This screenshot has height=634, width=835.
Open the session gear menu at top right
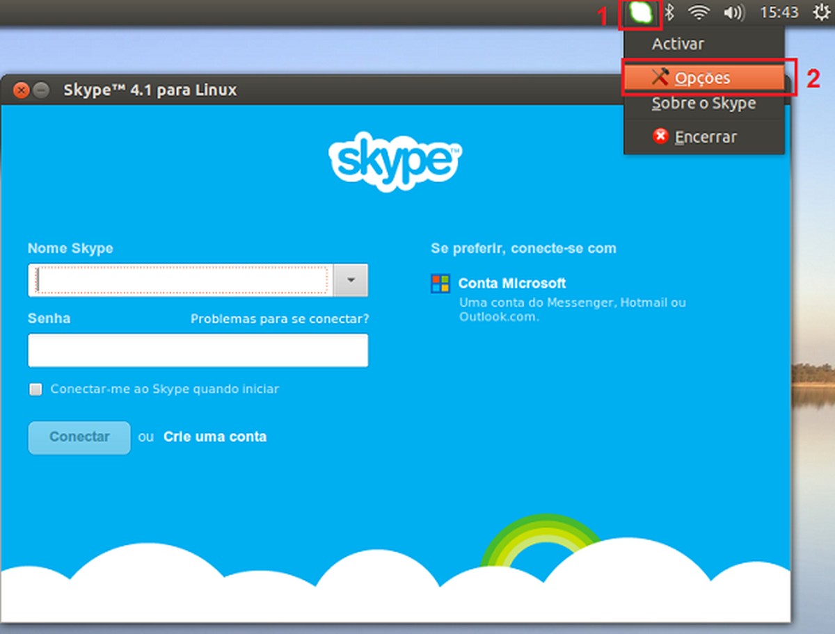coord(820,13)
